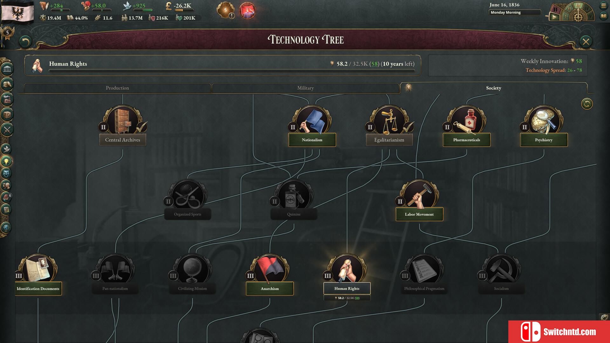
Task: Click the Human Rights research progress bar
Action: pos(232,71)
